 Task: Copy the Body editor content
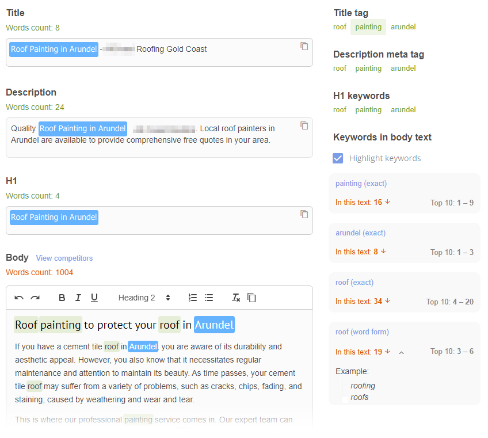point(251,298)
